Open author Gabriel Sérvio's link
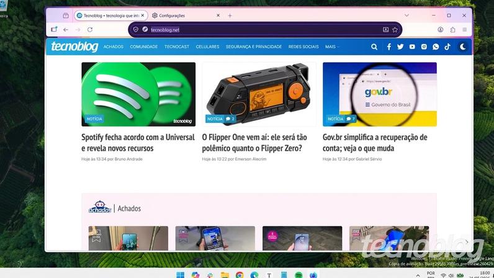Image resolution: width=494 pixels, height=278 pixels. [x=369, y=159]
